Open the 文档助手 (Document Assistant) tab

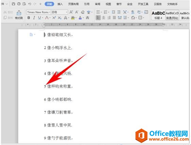172,4
